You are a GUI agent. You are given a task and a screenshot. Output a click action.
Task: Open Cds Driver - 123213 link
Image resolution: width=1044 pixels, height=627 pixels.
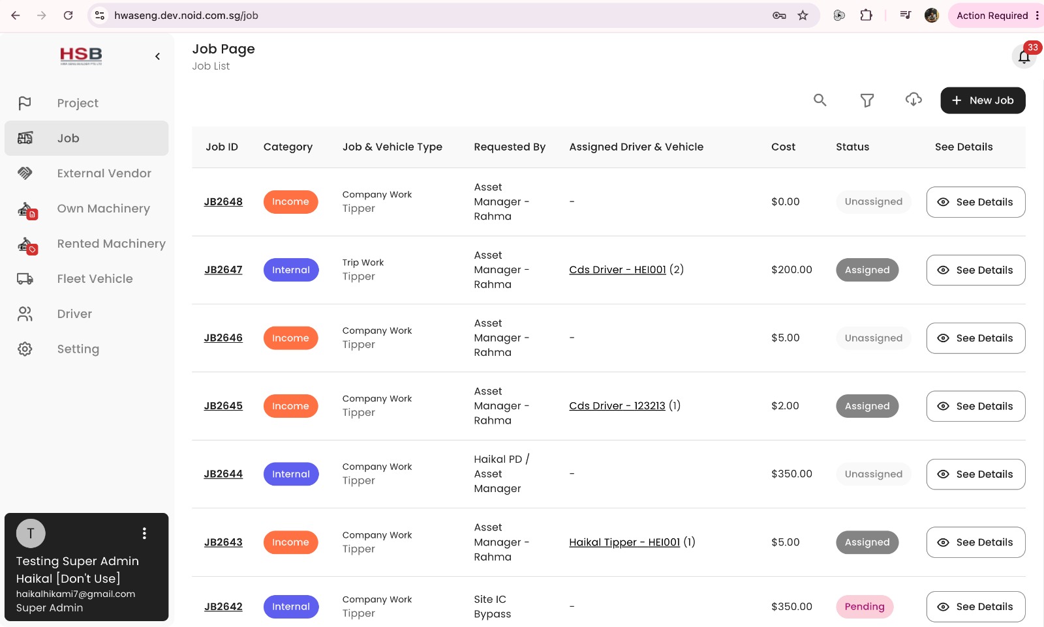[x=617, y=406]
